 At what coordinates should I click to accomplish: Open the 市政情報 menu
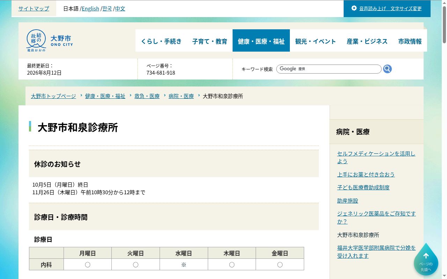pos(410,41)
